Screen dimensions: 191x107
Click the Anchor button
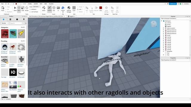80,12
